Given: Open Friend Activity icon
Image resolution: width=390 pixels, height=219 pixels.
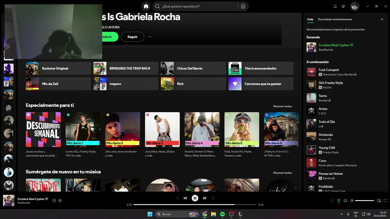Looking at the screenshot, I should tap(343, 6).
